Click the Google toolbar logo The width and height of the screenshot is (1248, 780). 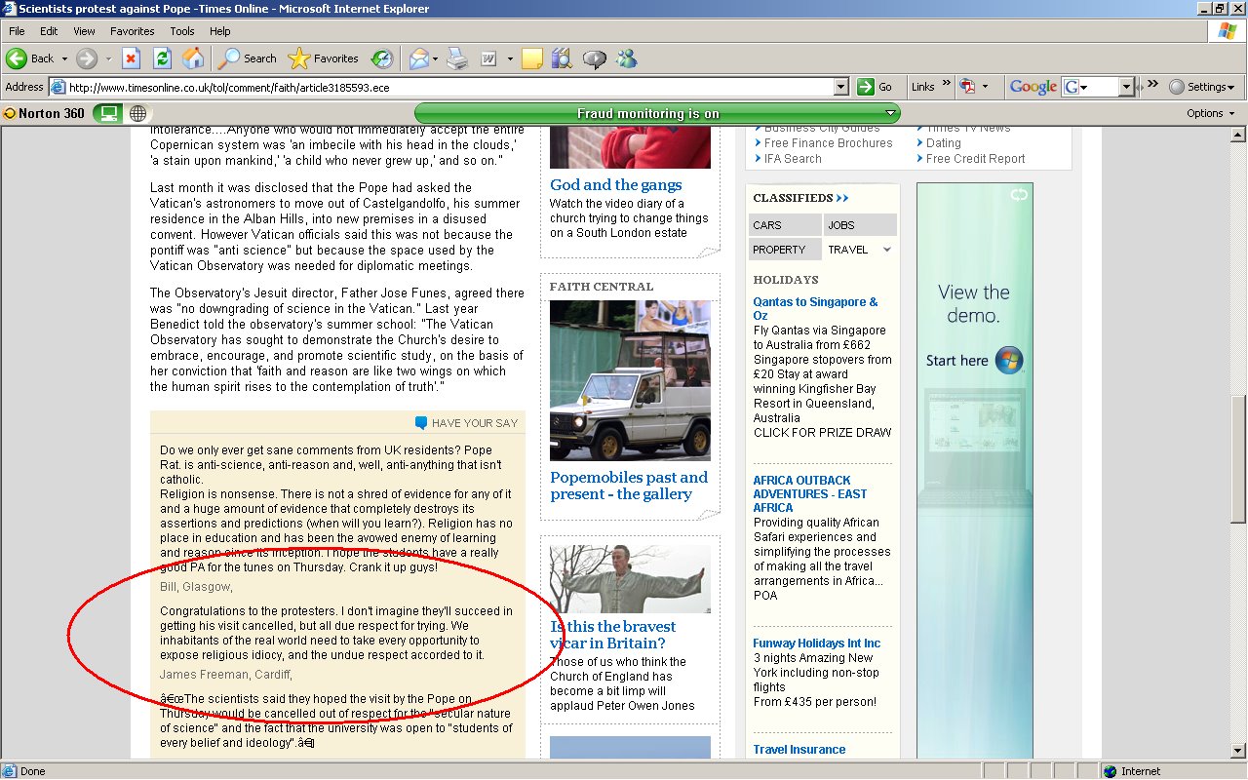coord(1033,87)
